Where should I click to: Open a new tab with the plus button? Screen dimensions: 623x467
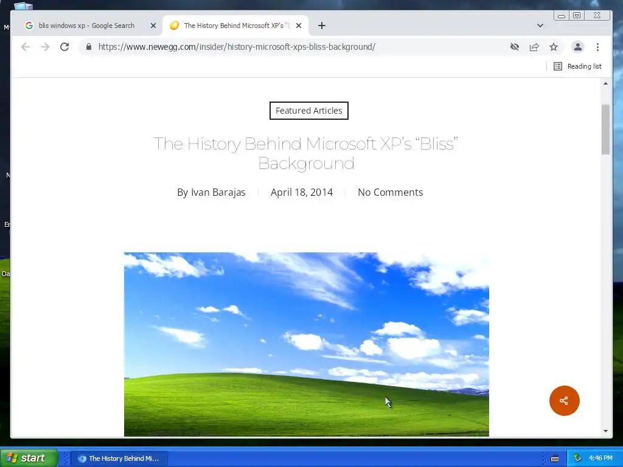322,26
